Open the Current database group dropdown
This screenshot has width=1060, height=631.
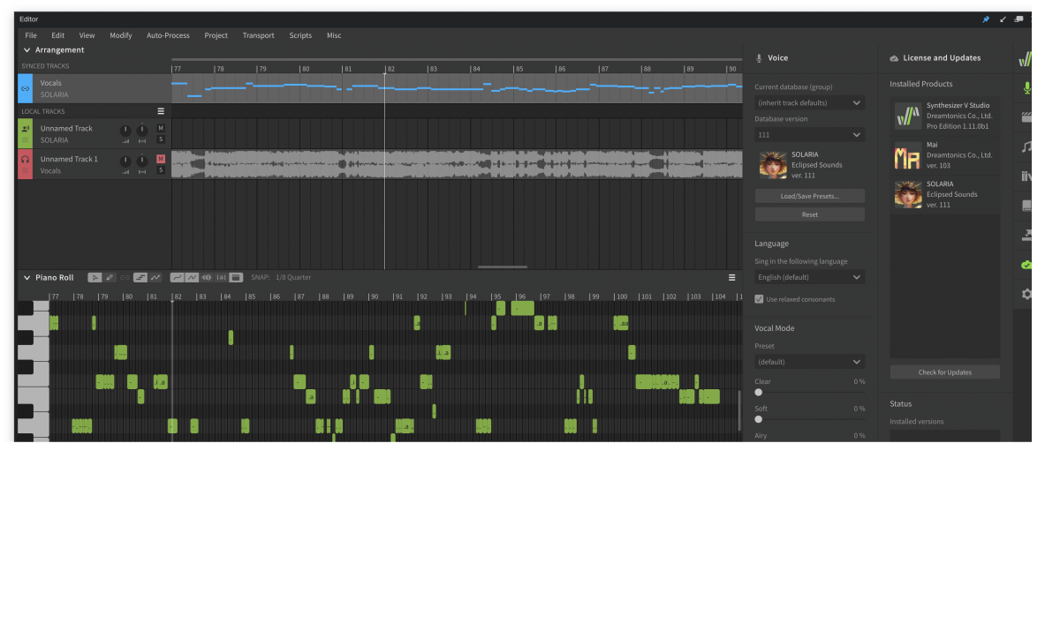tap(810, 102)
